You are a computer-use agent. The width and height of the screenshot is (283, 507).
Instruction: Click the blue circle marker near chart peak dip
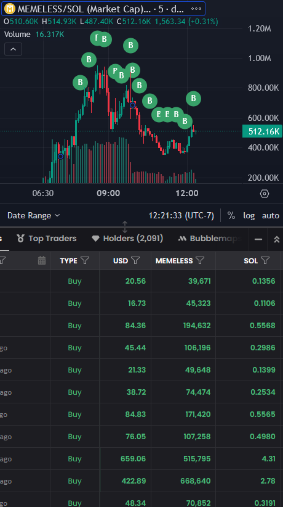point(132,105)
